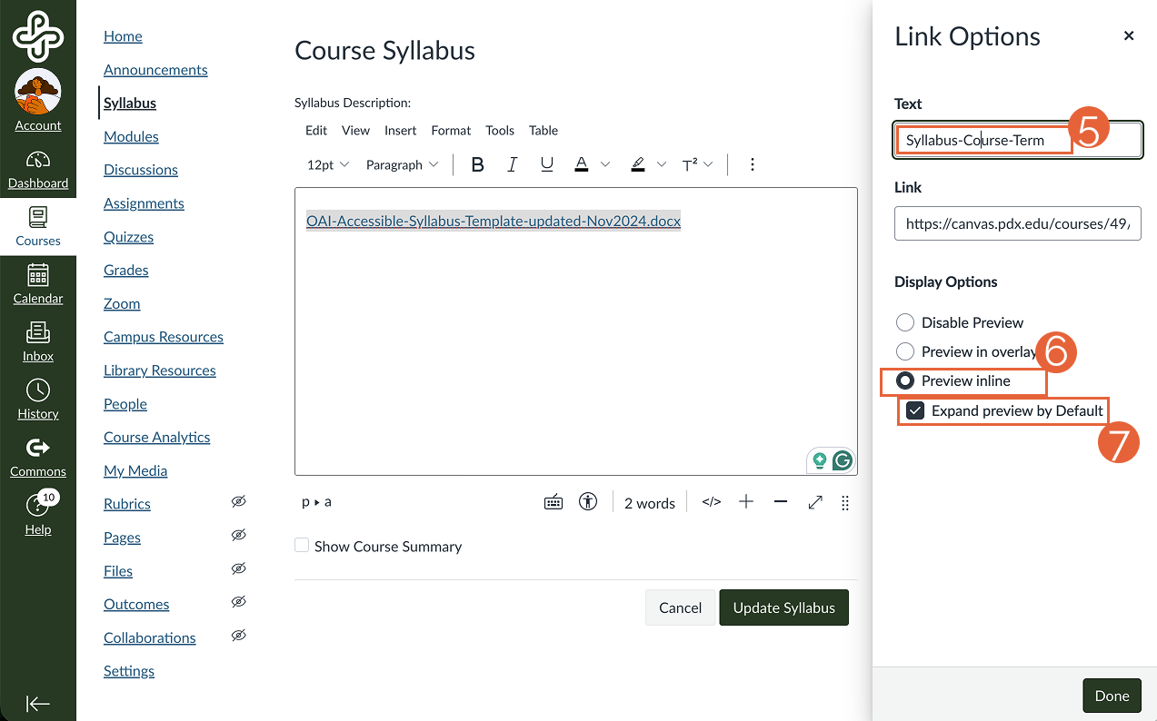This screenshot has width=1157, height=721.
Task: Run the accessibility checker
Action: point(587,501)
